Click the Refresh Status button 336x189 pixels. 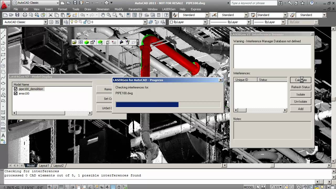[301, 87]
